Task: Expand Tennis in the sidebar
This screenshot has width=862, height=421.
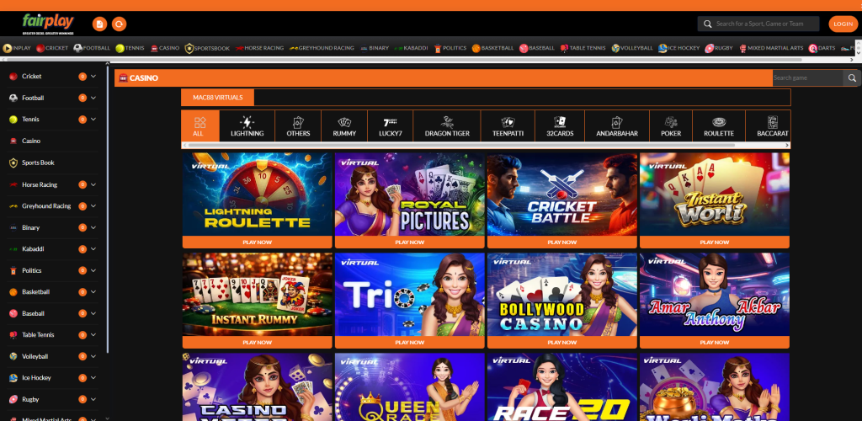Action: point(93,120)
